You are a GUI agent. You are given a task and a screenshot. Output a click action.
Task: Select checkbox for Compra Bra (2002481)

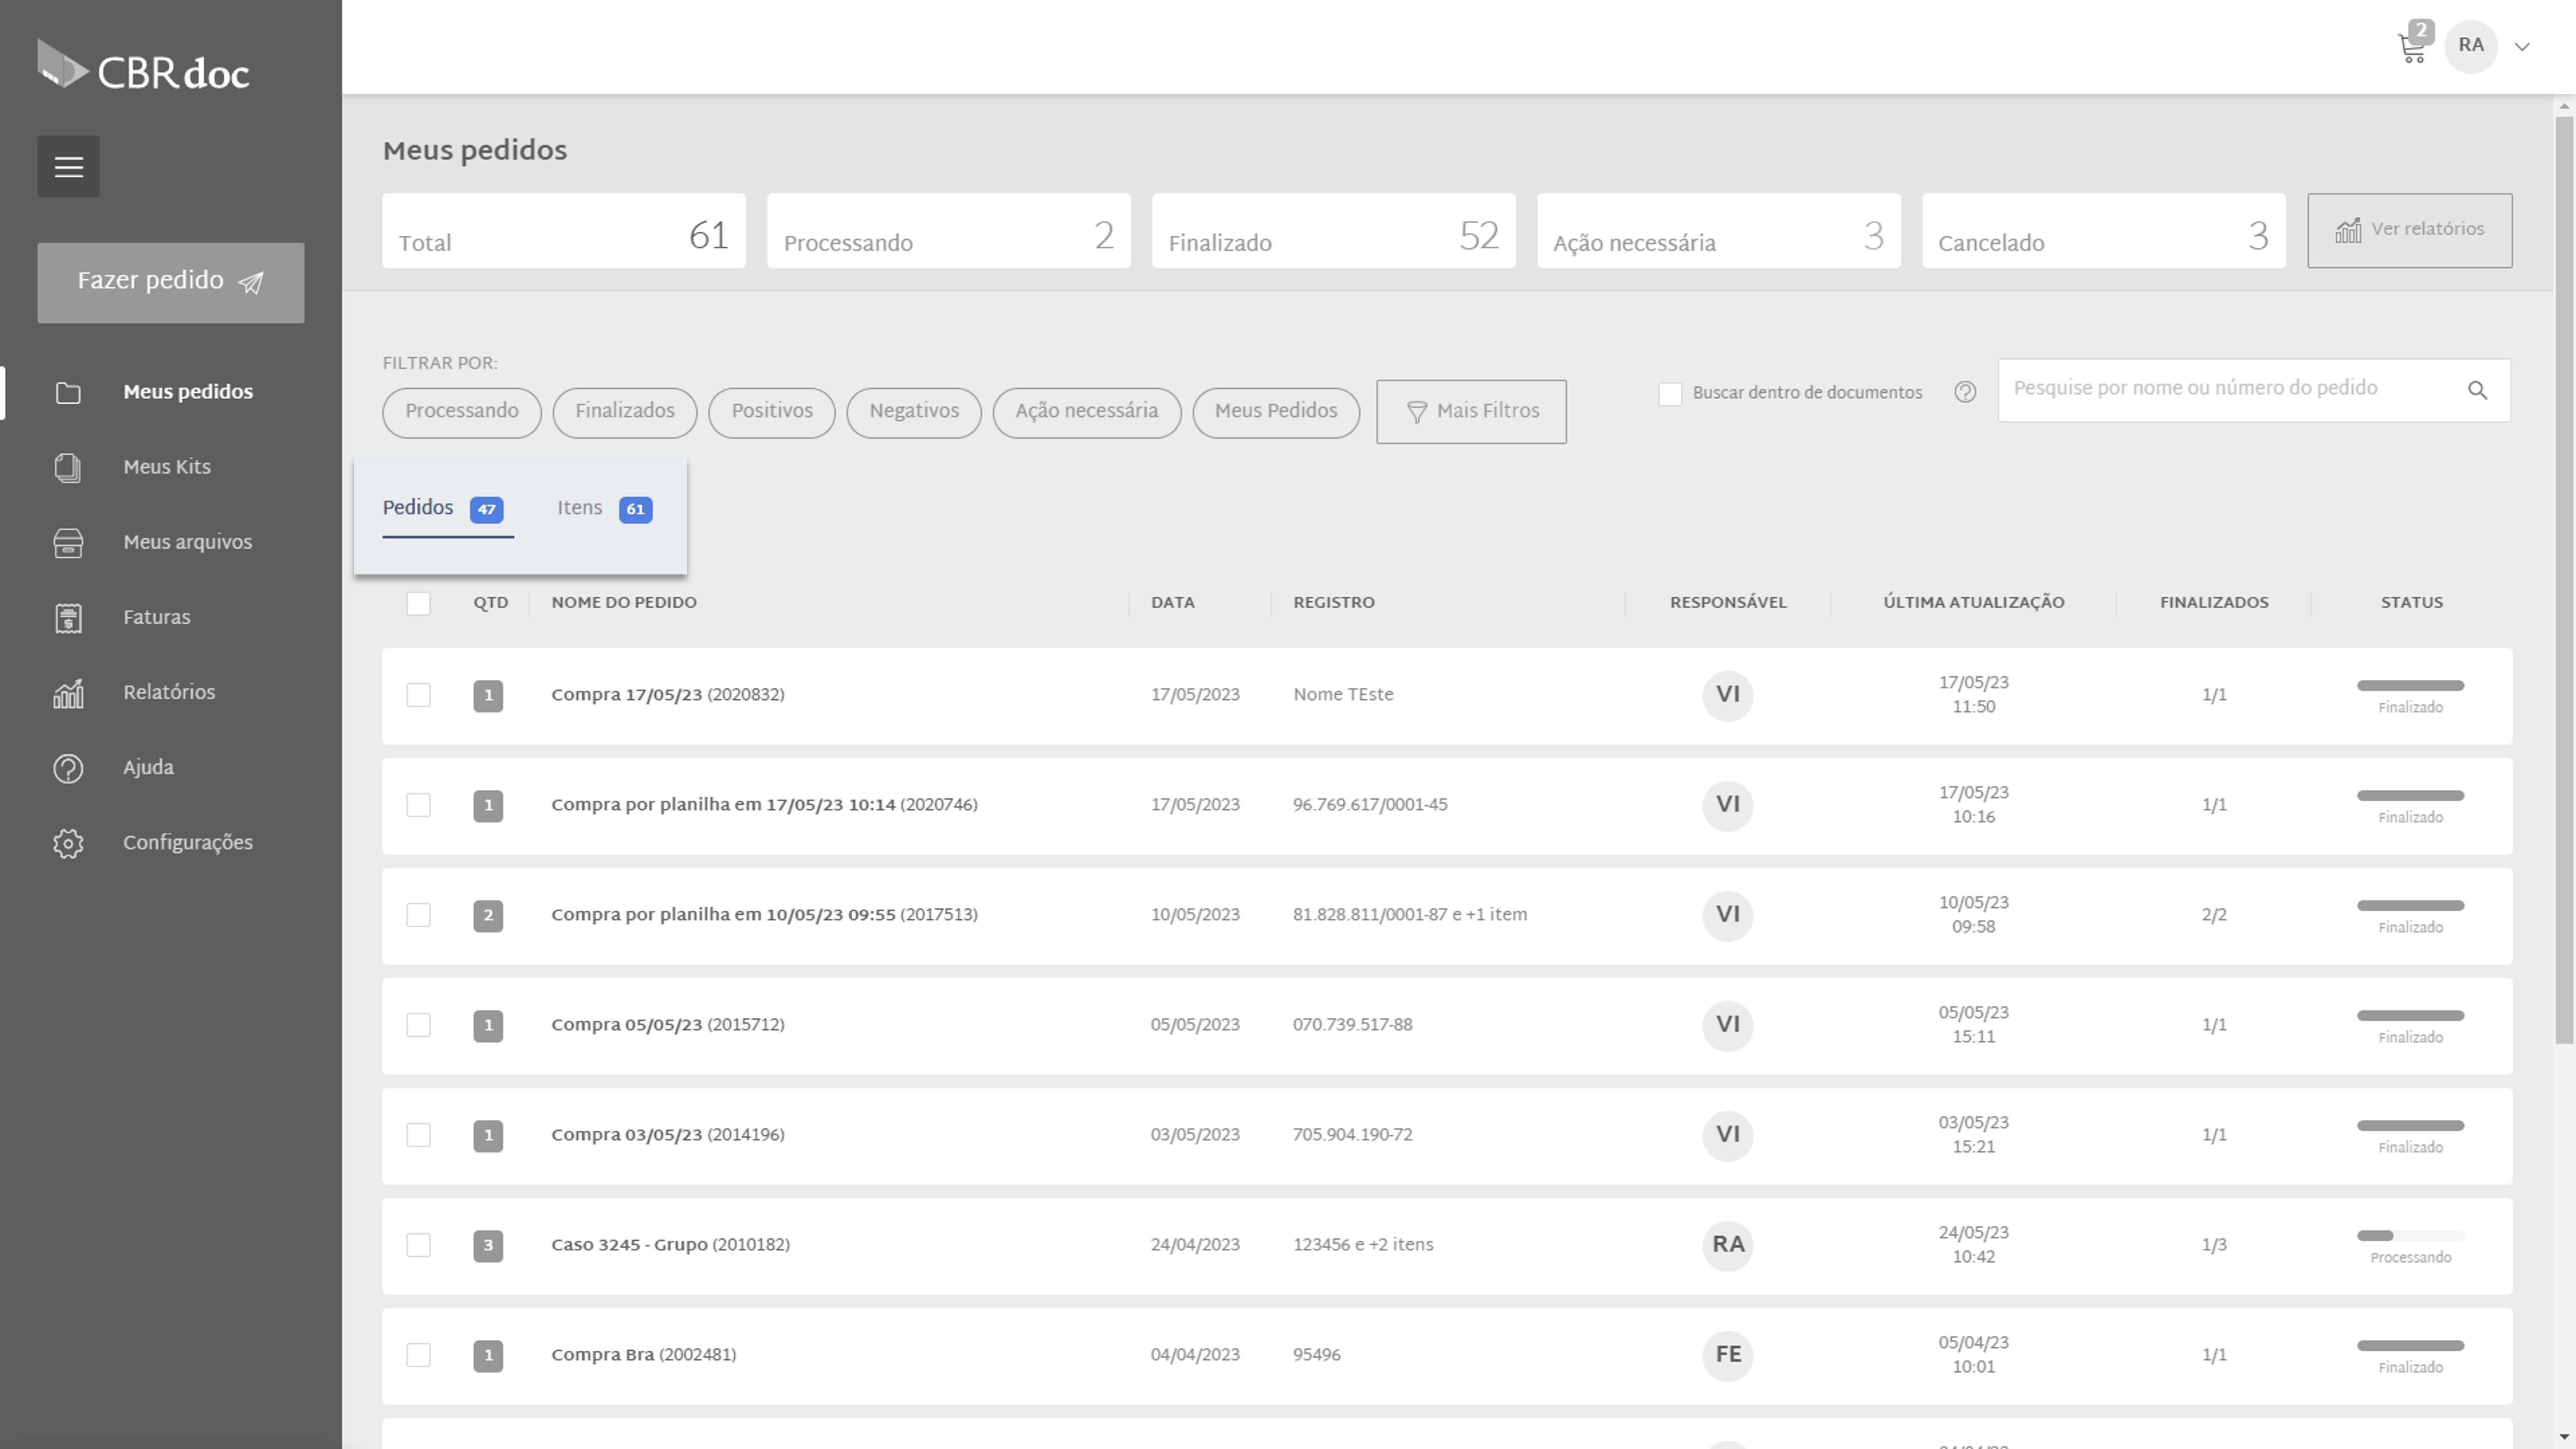point(418,1355)
